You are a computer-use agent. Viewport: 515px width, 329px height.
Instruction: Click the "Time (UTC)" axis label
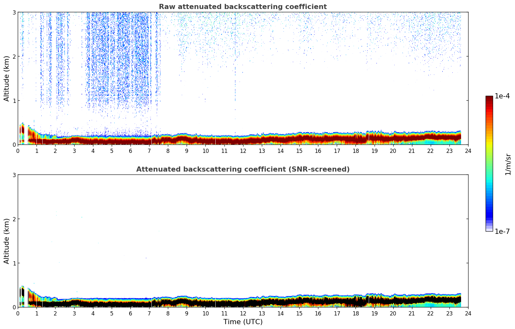243,322
